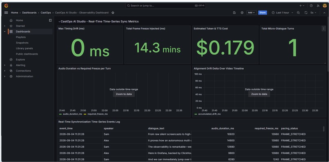Focus the Search or jump to field
Screen dimensions: 329x162
click(166, 6)
